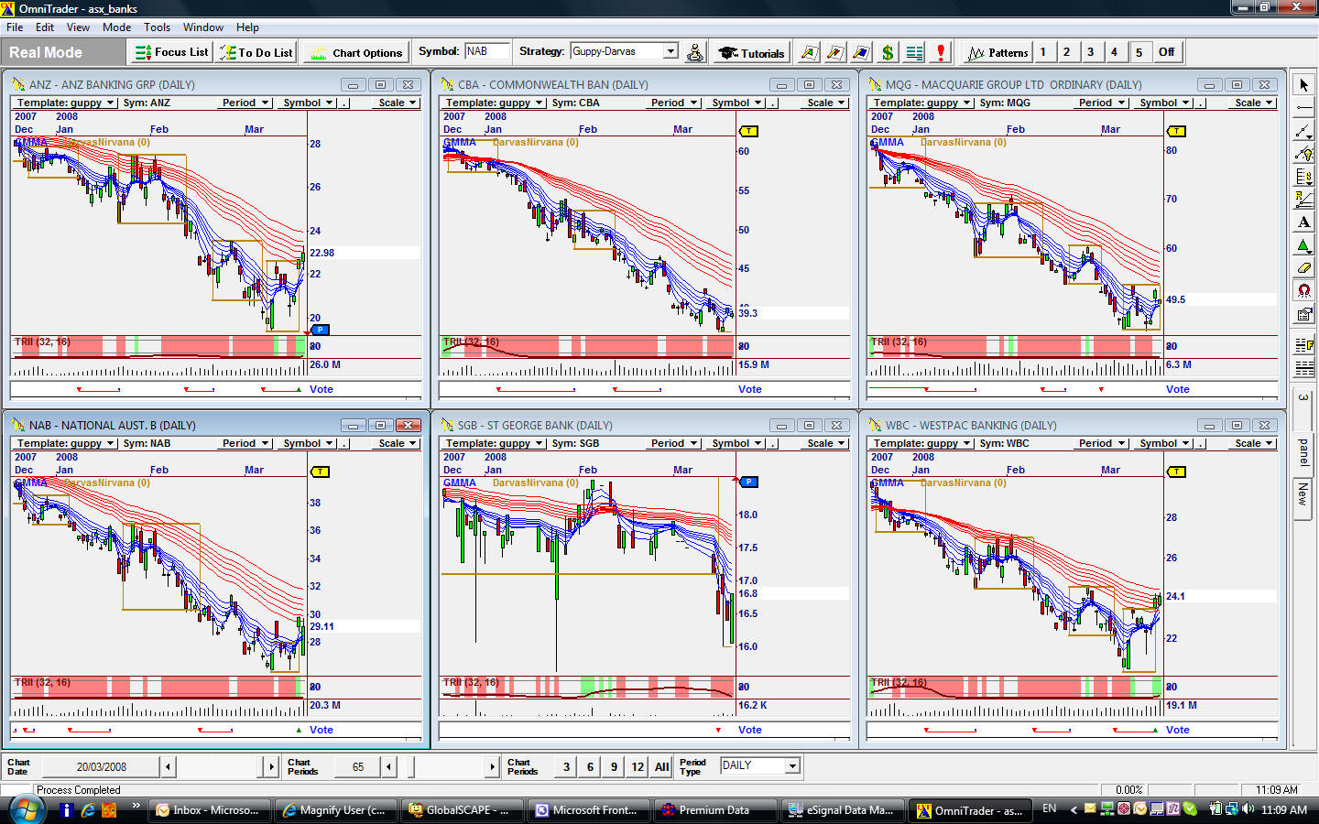Click the yellow flag grid icon in the right toolbar
The width and height of the screenshot is (1319, 824).
pyautogui.click(x=1303, y=346)
